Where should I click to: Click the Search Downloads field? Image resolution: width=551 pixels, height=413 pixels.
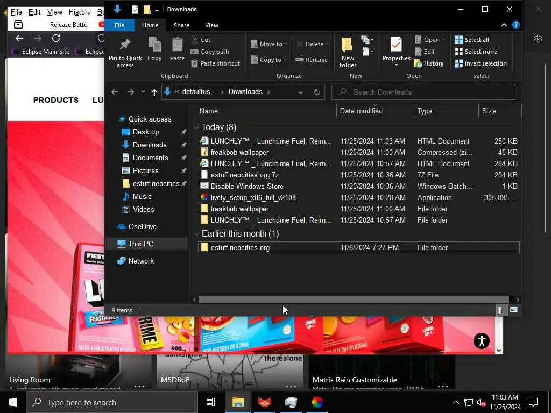click(x=423, y=92)
